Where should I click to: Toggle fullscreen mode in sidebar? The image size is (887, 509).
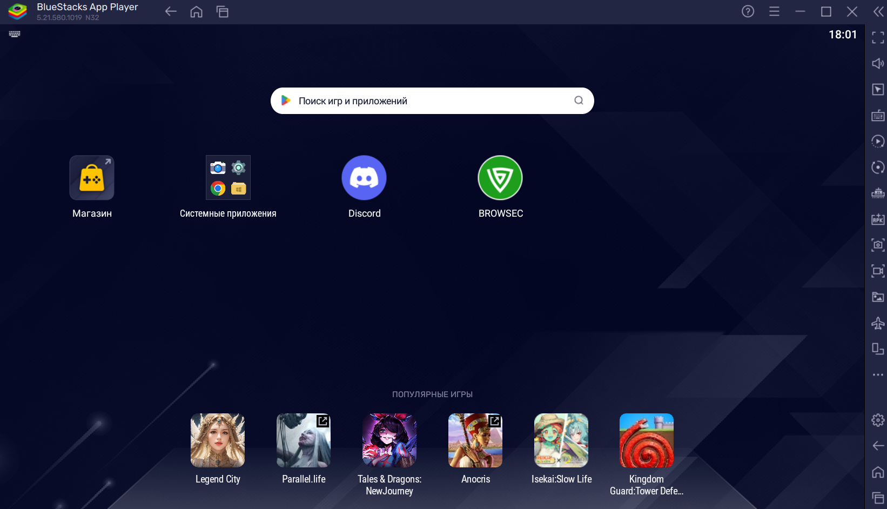point(878,37)
